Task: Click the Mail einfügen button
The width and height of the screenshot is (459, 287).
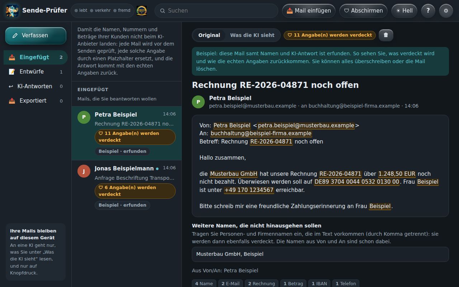Action: click(309, 11)
